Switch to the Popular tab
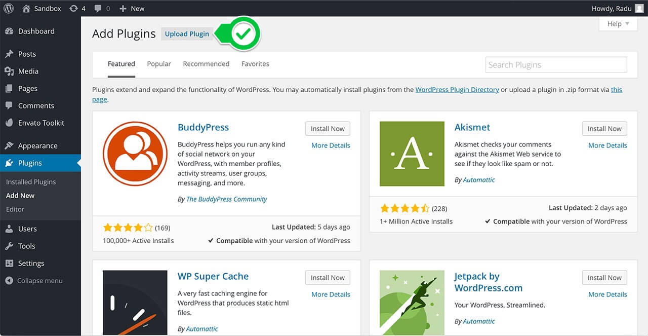 159,64
